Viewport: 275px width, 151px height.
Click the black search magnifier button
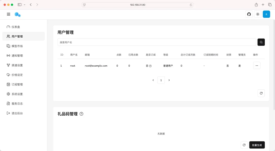(261, 42)
